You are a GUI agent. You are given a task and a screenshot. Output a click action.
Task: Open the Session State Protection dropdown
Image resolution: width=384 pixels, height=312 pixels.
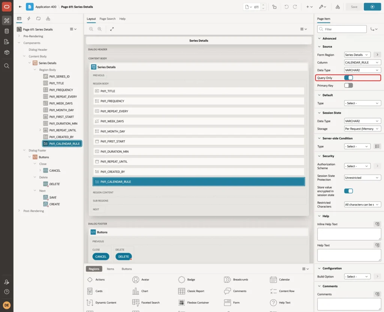click(x=362, y=178)
